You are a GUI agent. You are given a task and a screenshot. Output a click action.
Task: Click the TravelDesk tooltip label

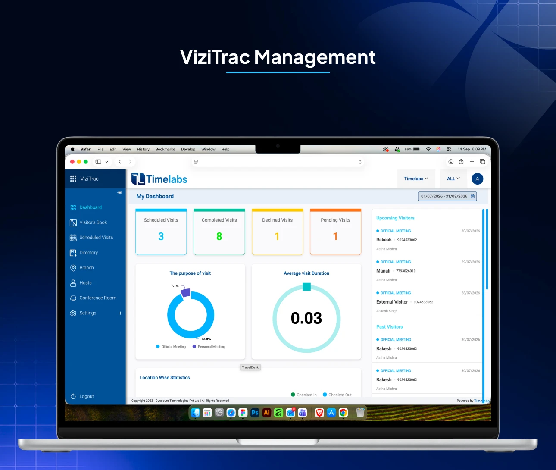point(250,367)
